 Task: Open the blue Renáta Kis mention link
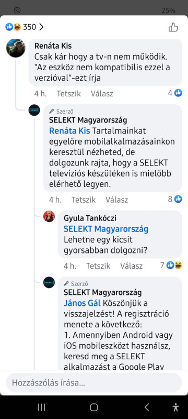(x=70, y=131)
